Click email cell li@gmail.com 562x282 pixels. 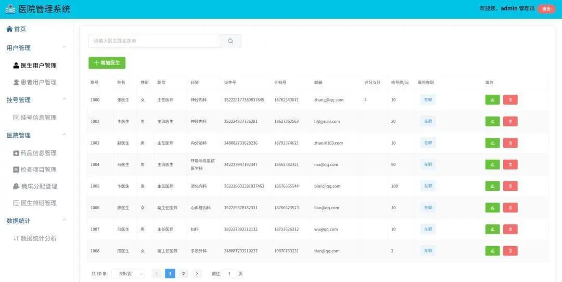tap(327, 121)
